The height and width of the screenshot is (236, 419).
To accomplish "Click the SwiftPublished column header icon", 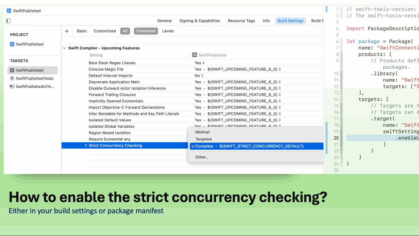I will tap(195, 55).
